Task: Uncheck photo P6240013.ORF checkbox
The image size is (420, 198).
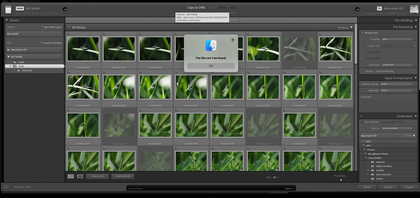Action: [69, 72]
